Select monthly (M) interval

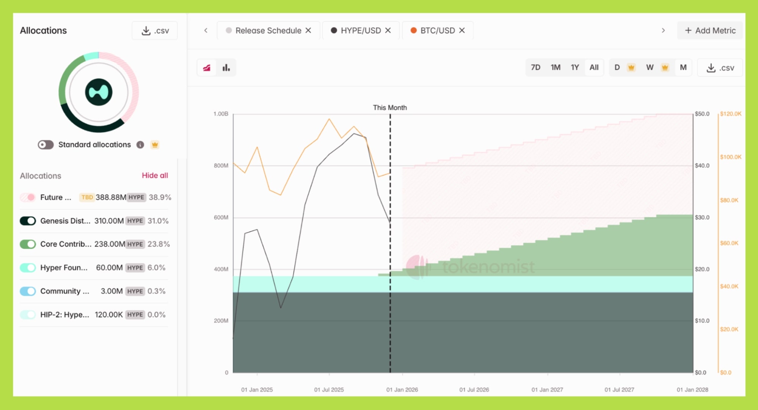pos(683,68)
